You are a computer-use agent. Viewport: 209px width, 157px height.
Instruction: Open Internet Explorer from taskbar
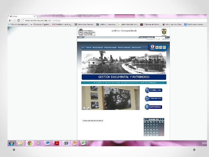click(66, 143)
